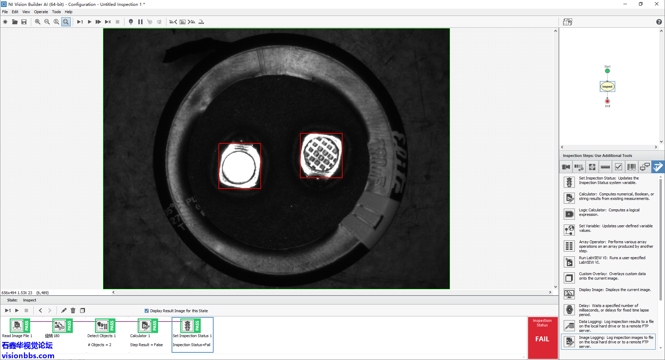Click the lightbulb highlight-execution icon
The height and width of the screenshot is (360, 665).
131,22
